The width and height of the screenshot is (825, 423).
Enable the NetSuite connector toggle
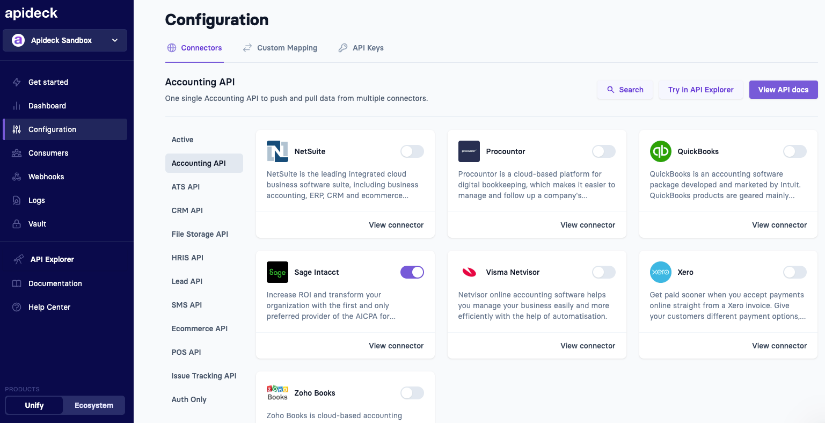click(x=412, y=151)
